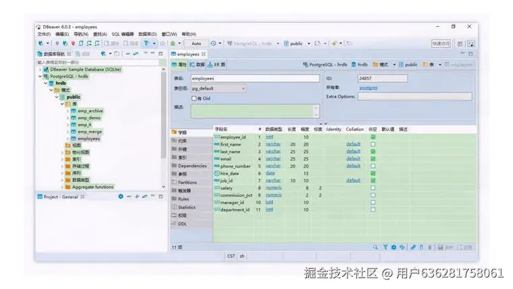The height and width of the screenshot is (289, 513).
Task: Select the employees table in navigator tree
Action: coord(89,139)
